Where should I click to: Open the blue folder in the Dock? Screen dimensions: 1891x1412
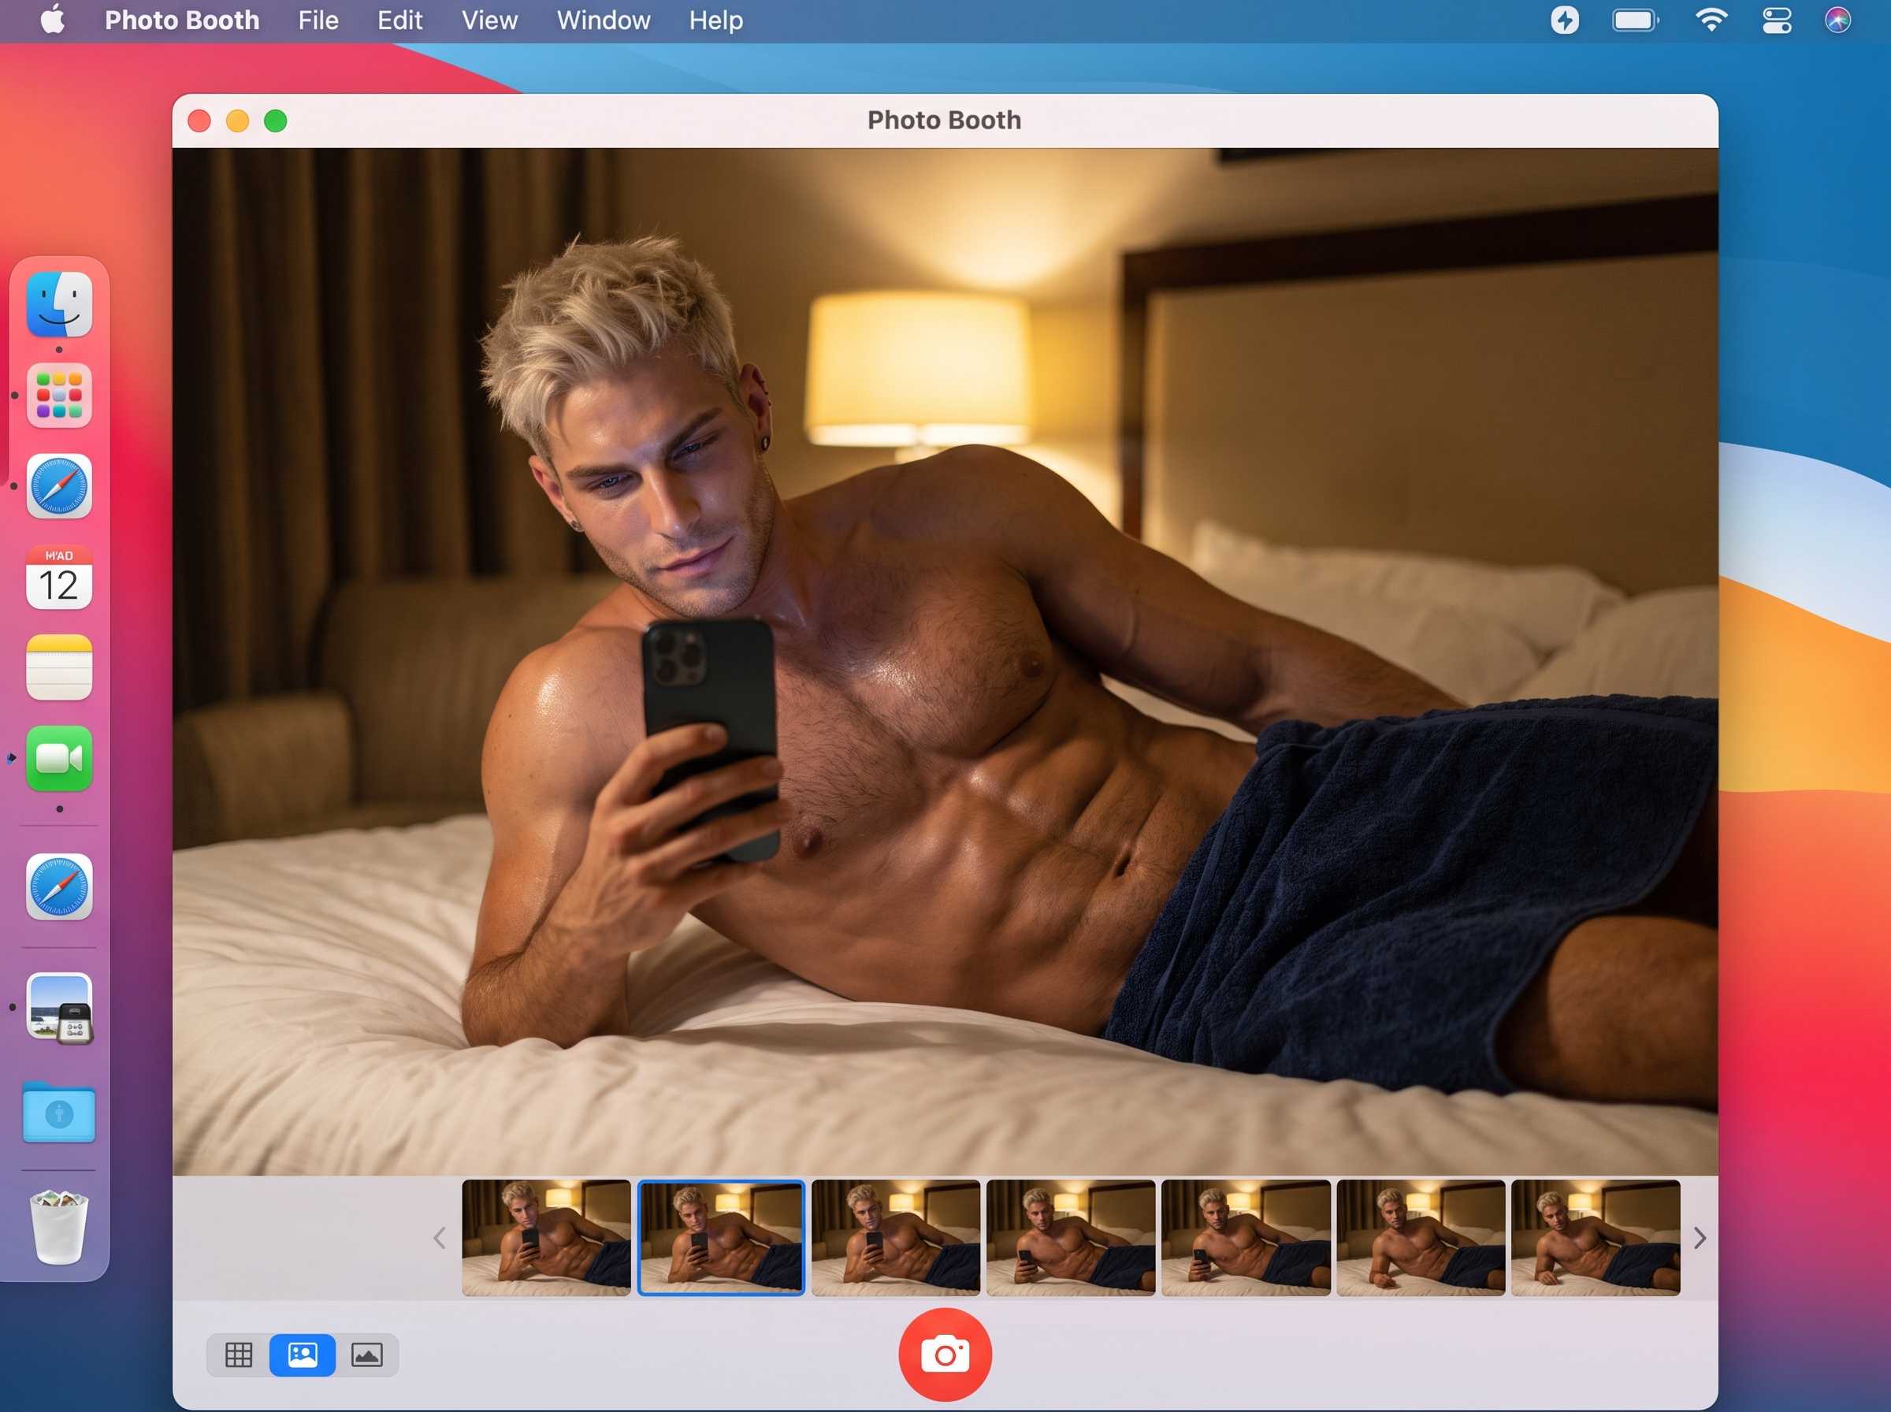point(59,1112)
